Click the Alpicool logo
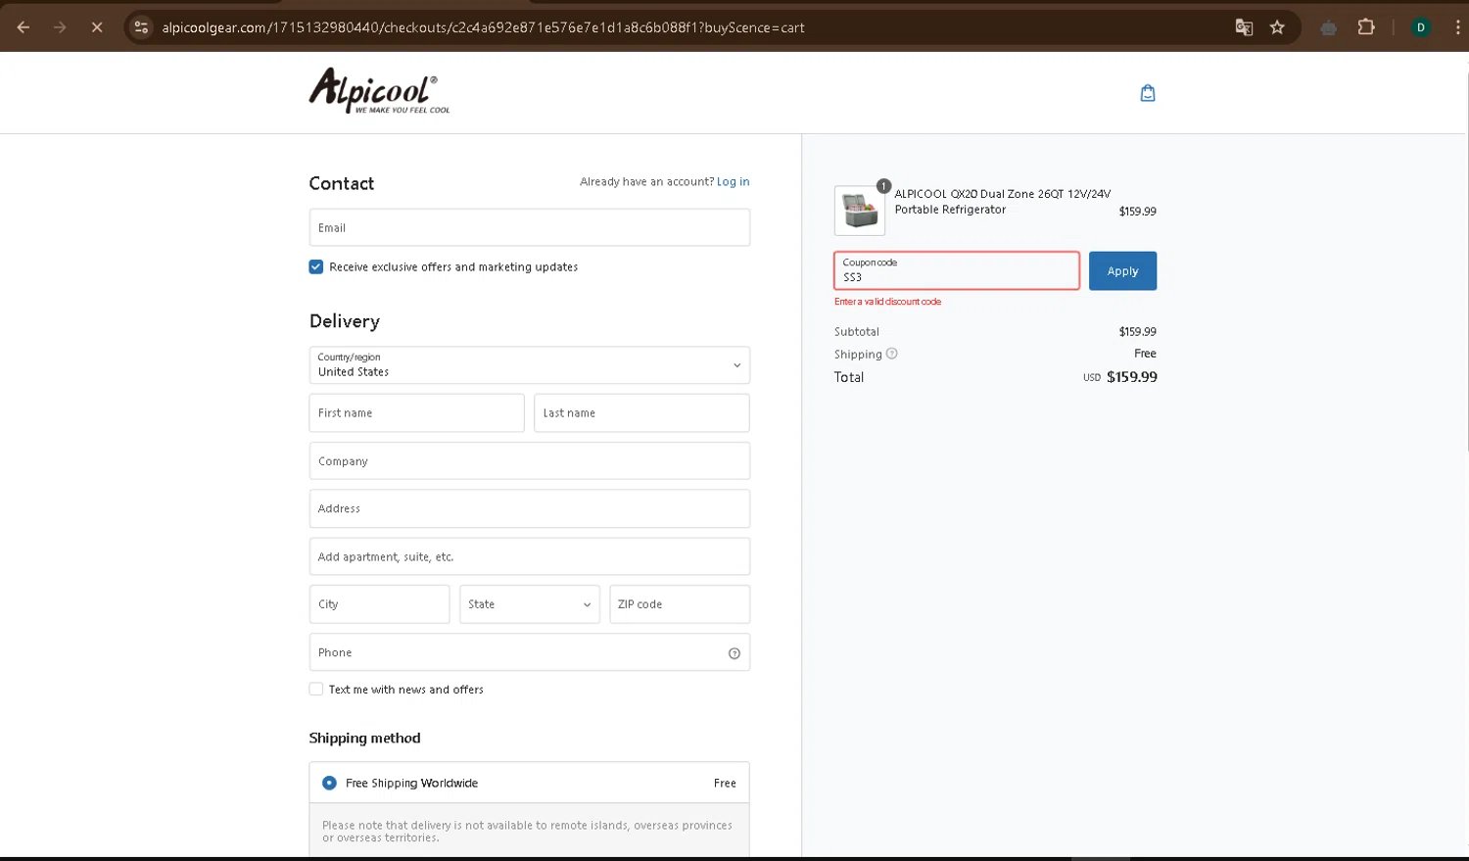The image size is (1469, 861). point(380,91)
